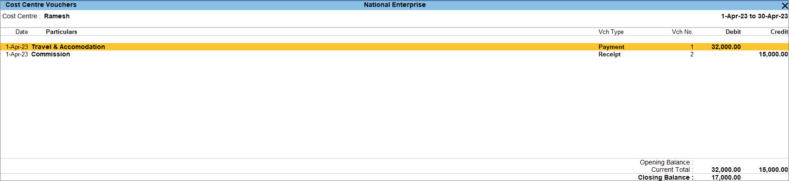Screen dimensions: 789x181
Task: Click the Current Total label
Action: tap(672, 170)
